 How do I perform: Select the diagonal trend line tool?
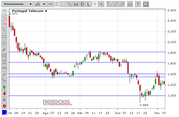tap(4, 18)
